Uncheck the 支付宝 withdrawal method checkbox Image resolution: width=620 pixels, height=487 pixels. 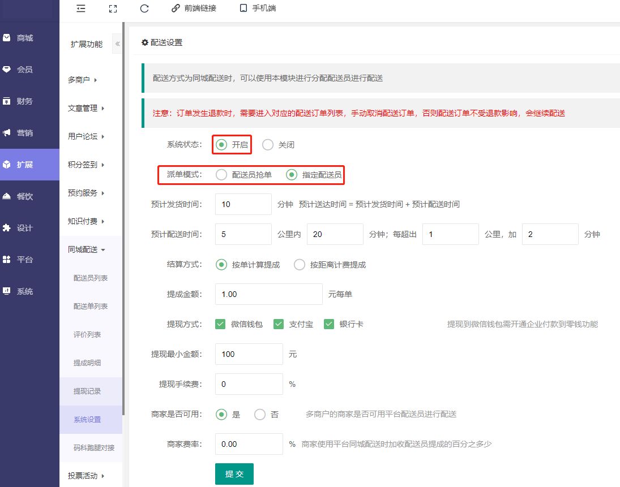tap(279, 324)
